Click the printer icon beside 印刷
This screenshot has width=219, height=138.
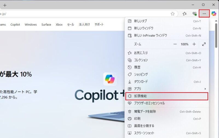tap(129, 119)
